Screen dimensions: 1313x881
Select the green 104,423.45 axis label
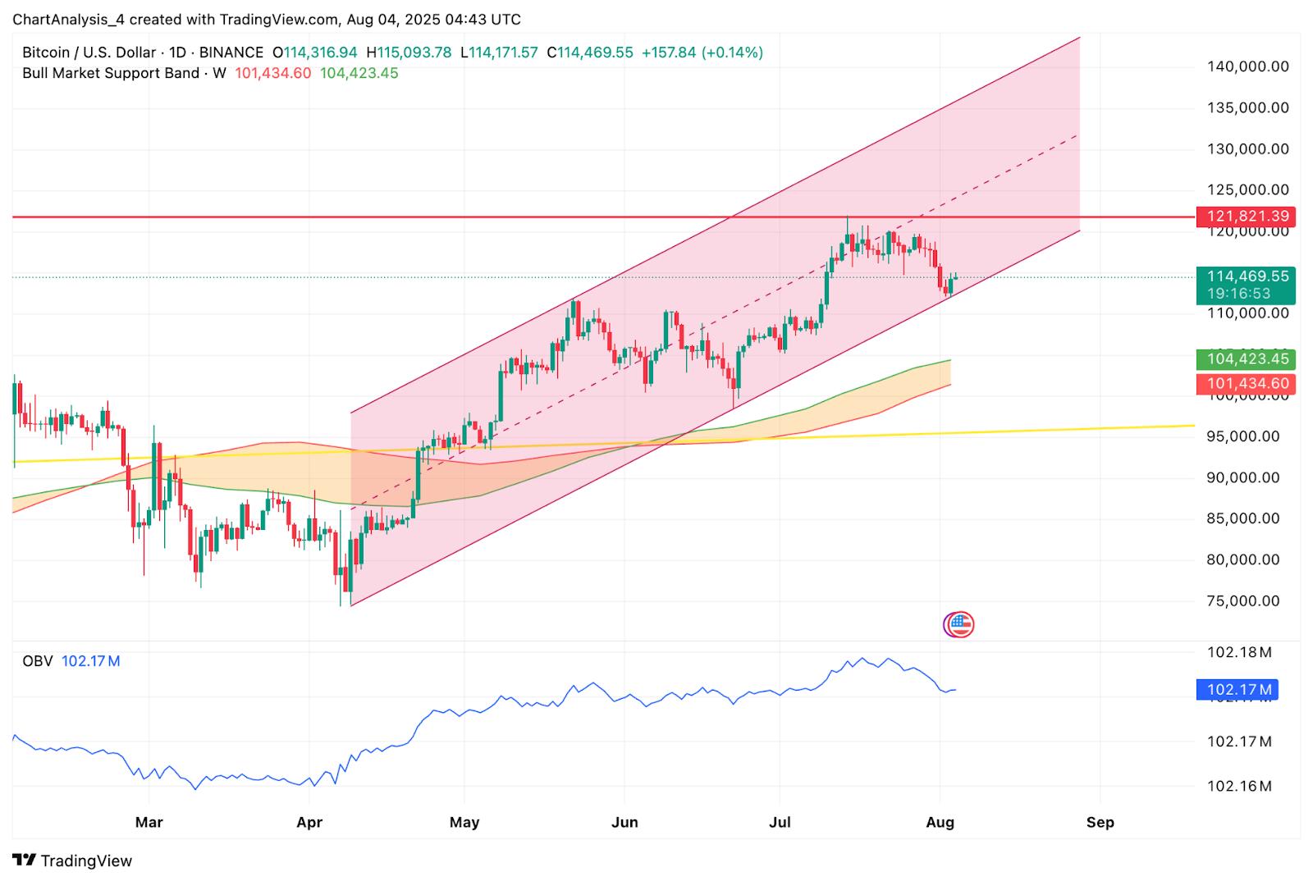tap(1246, 359)
